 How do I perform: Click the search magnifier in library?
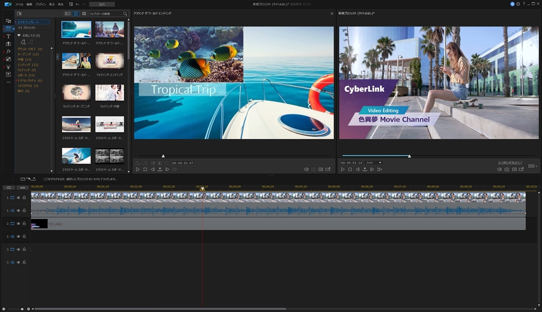pos(125,13)
